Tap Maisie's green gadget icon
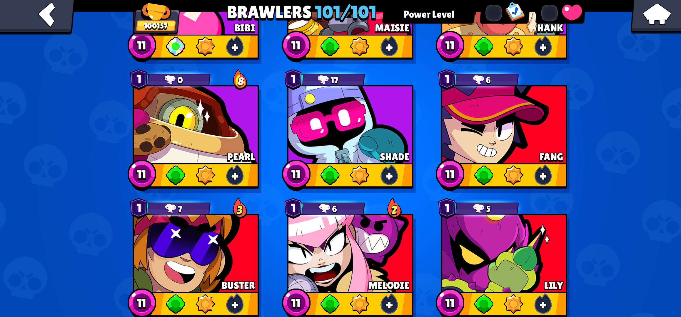 click(x=330, y=46)
